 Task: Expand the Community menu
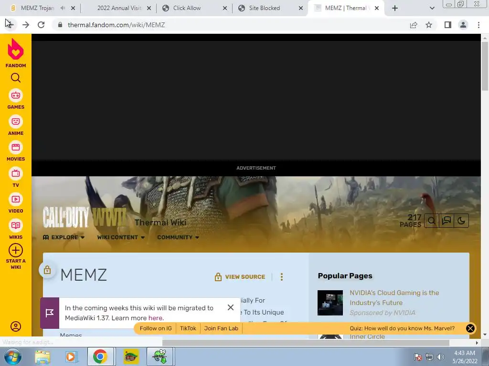178,237
